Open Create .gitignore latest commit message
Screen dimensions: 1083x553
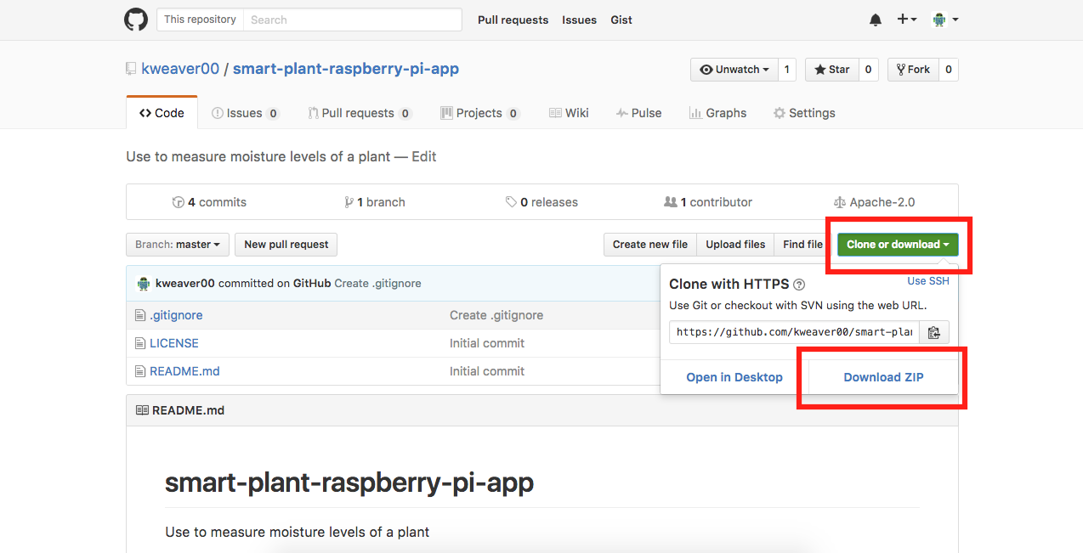pos(377,283)
